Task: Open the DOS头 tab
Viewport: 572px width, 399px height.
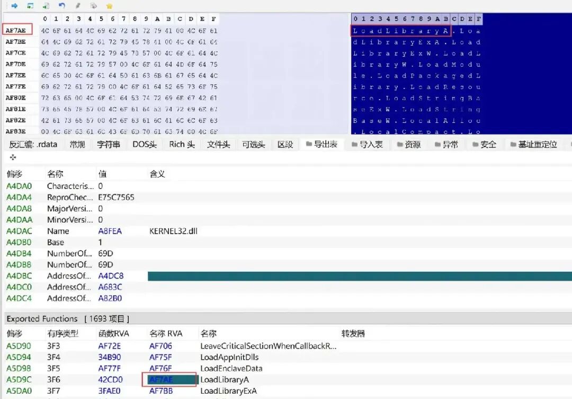Action: [145, 145]
